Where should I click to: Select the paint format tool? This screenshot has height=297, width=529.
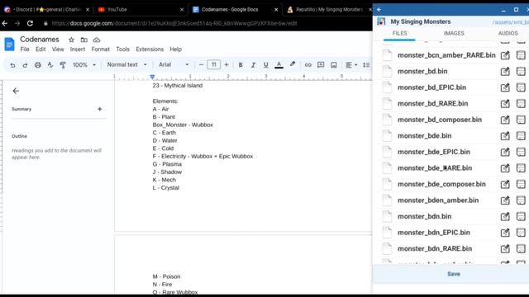pyautogui.click(x=63, y=65)
